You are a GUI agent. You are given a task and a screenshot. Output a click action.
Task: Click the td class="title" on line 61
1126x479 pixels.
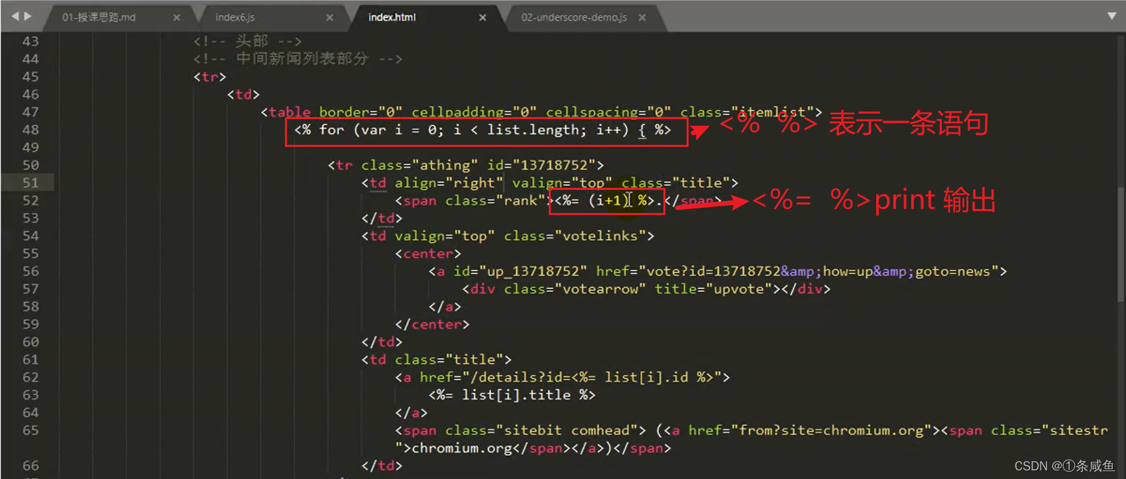tap(437, 360)
